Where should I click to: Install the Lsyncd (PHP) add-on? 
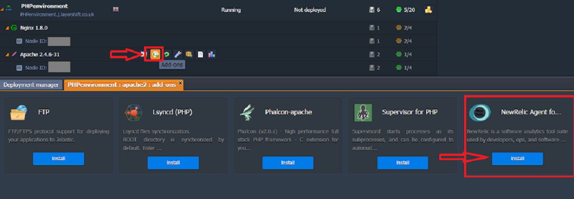pos(173,163)
